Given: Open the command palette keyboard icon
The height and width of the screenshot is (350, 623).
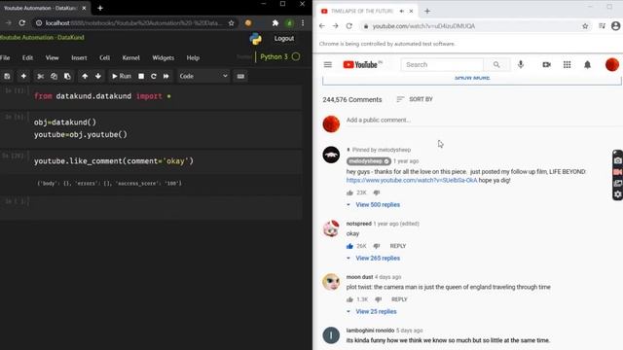Looking at the screenshot, I should 240,76.
